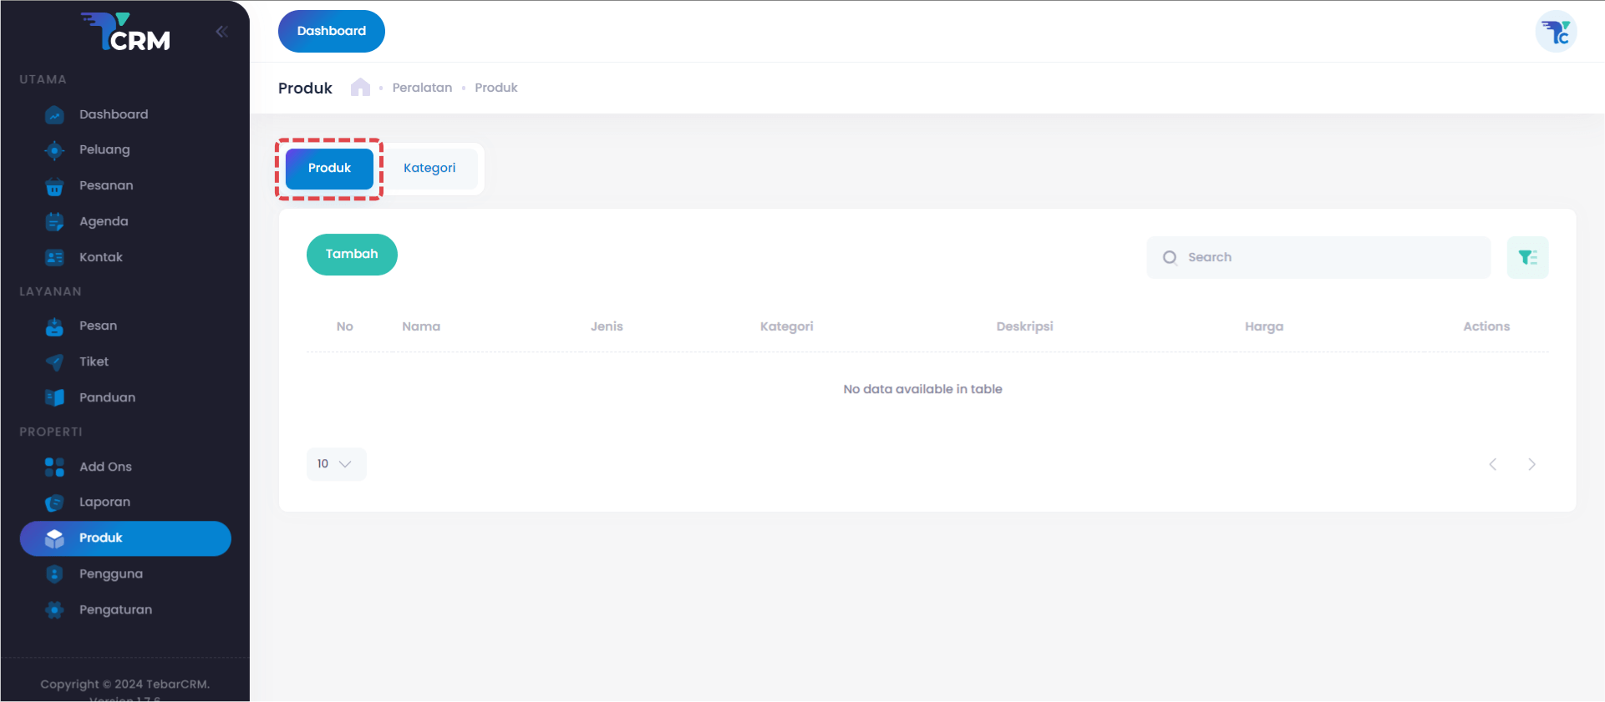Click the Agenda calendar icon

pos(54,222)
